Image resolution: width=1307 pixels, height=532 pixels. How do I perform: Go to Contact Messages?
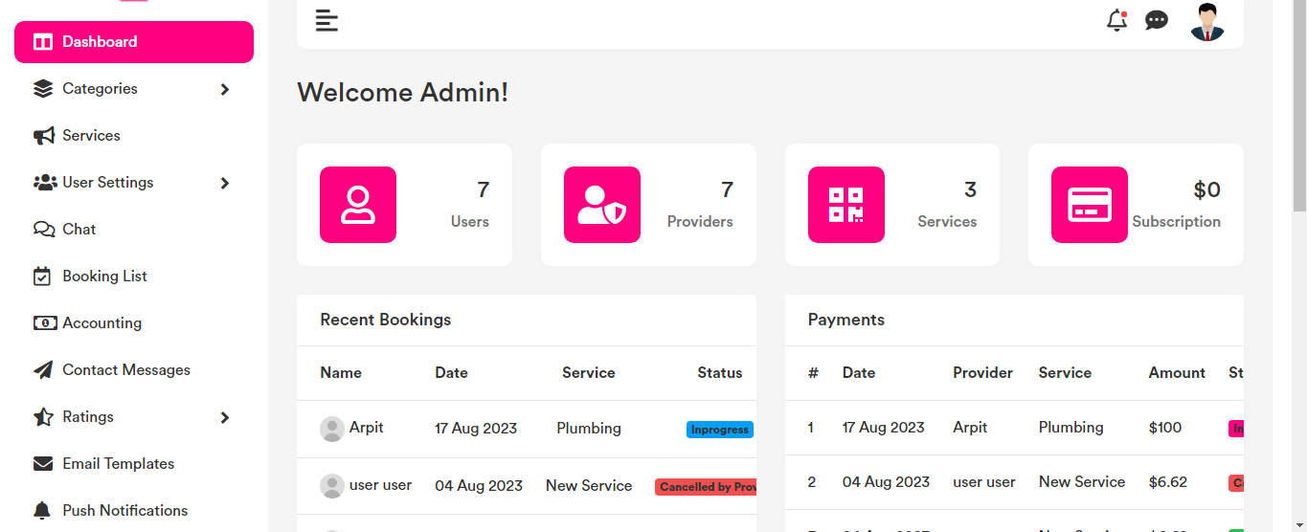pos(125,370)
